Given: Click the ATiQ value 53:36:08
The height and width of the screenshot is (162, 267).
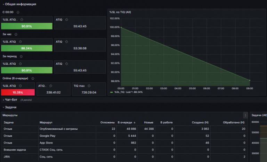Looking at the screenshot, I should [x=80, y=48].
